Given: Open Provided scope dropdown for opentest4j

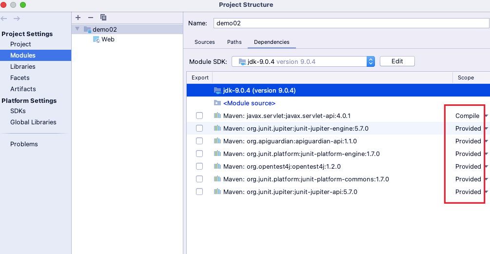Looking at the screenshot, I should coord(486,167).
